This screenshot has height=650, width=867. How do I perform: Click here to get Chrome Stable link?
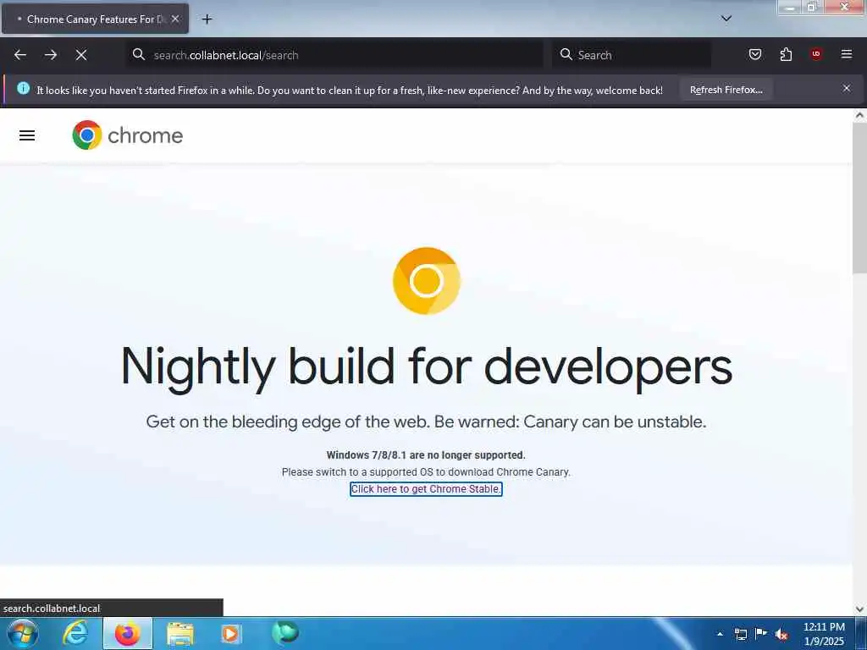coord(426,489)
